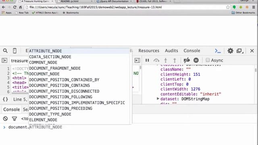The height and width of the screenshot is (145, 258).
Task: Switch to the README-js.html tab
Action: point(74,2)
